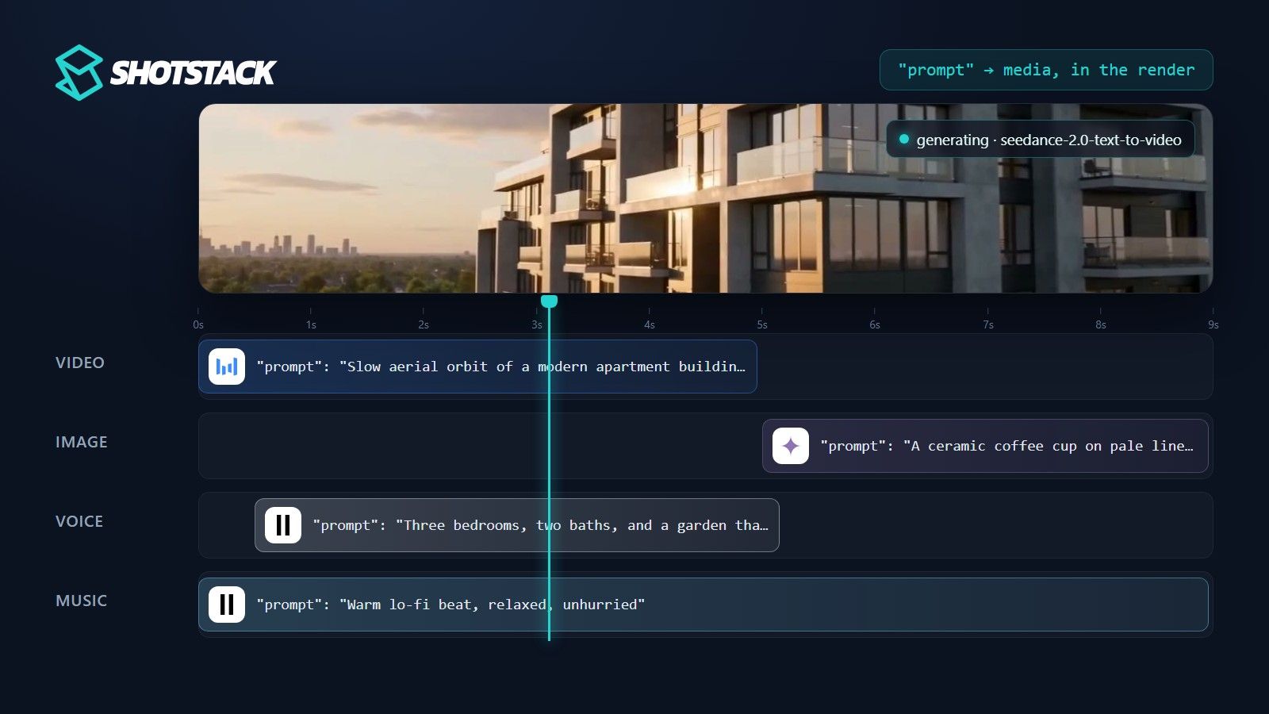Jump to the 9s mark on the ruler
This screenshot has width=1269, height=714.
pyautogui.click(x=1213, y=324)
